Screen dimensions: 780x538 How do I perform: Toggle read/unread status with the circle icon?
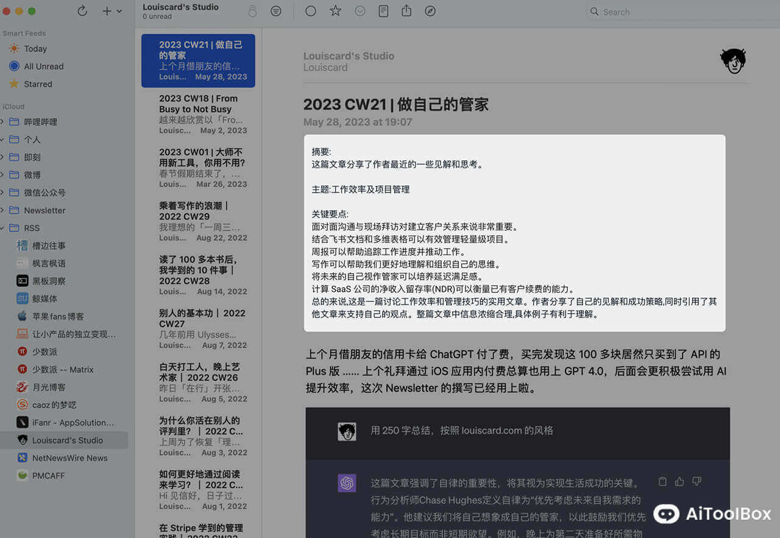[x=311, y=11]
